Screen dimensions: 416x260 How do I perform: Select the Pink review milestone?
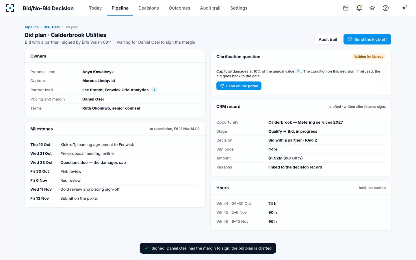115,172
